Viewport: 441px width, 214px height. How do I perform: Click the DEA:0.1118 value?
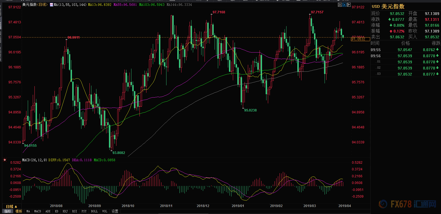pos(82,160)
